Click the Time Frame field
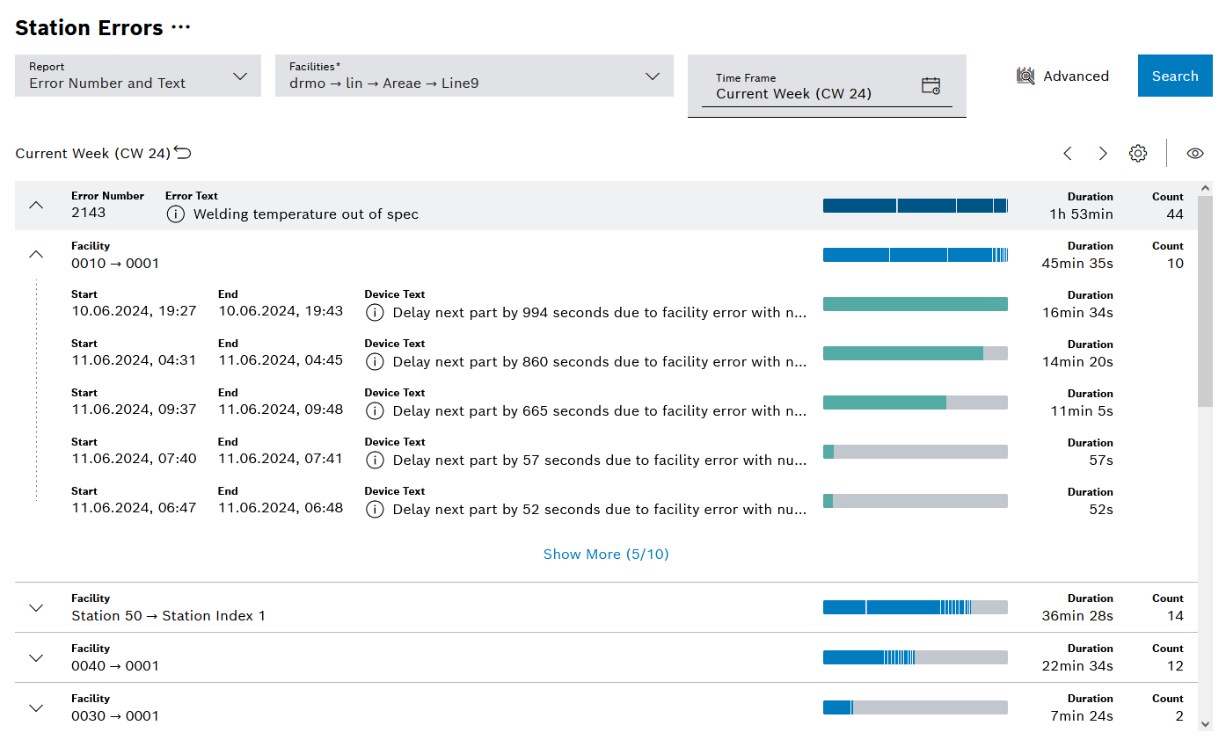The image size is (1226, 747). point(827,86)
